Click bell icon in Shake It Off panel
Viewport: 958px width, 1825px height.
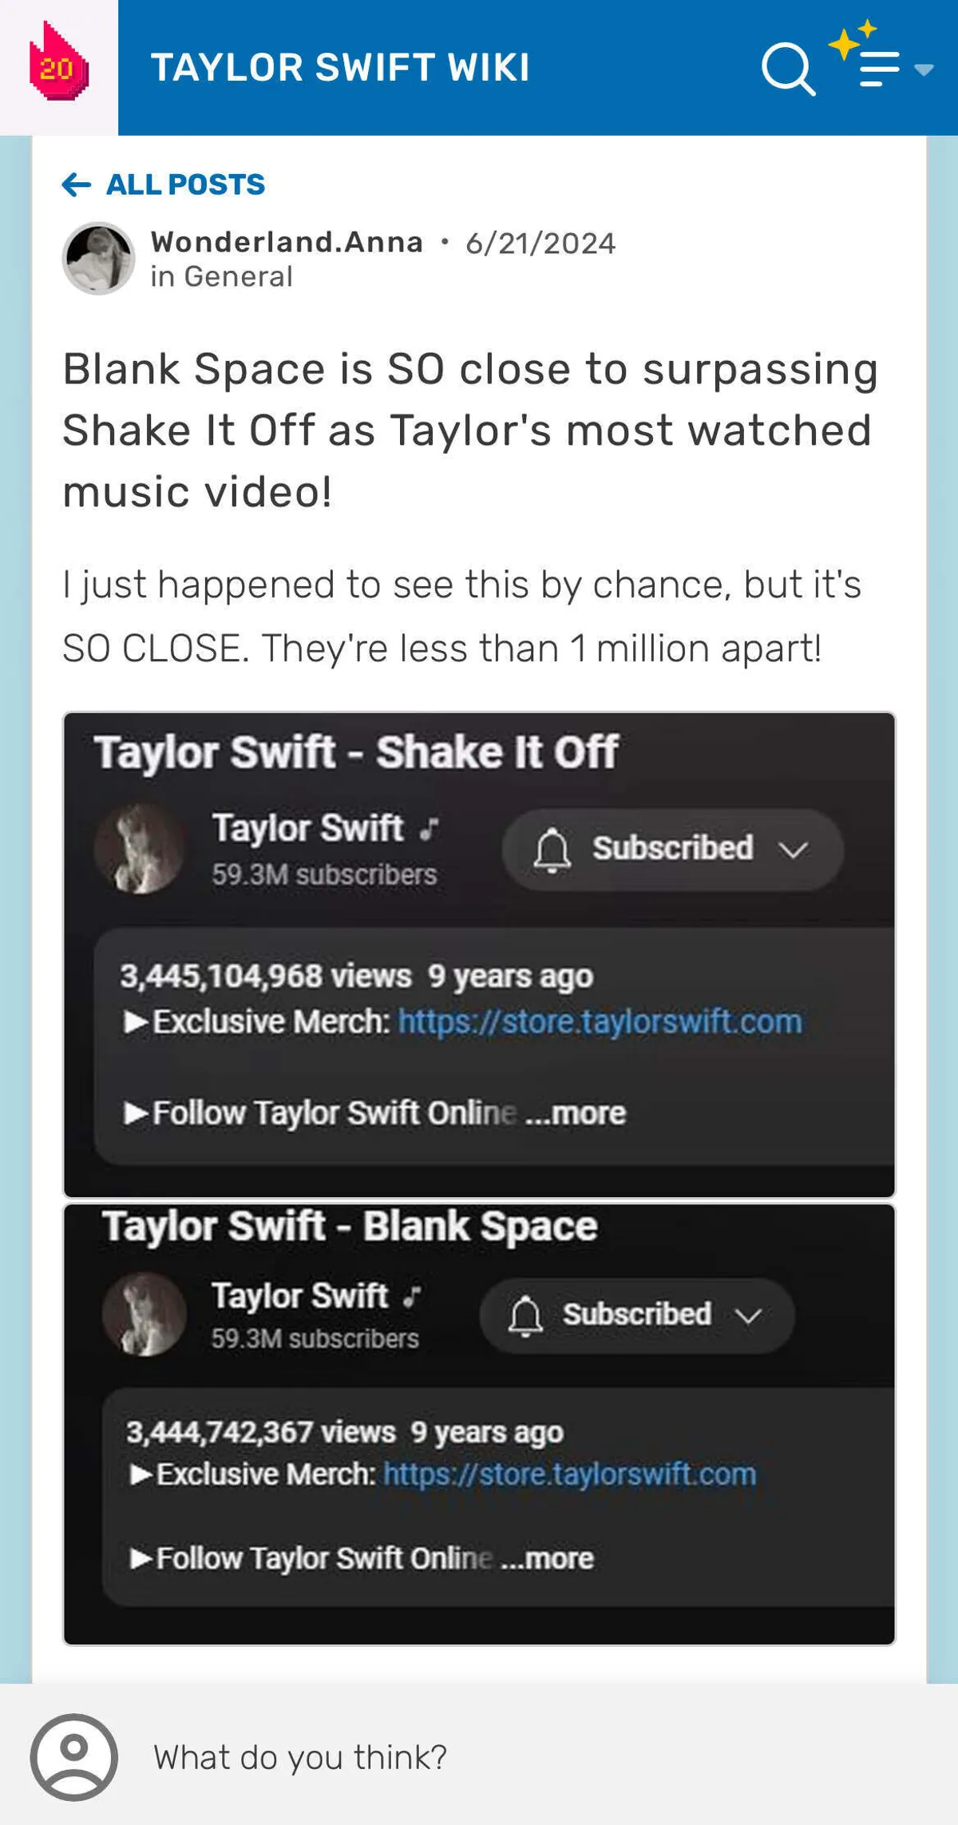[x=552, y=849]
